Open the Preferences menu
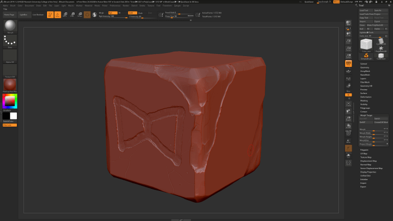 (x=115, y=6)
